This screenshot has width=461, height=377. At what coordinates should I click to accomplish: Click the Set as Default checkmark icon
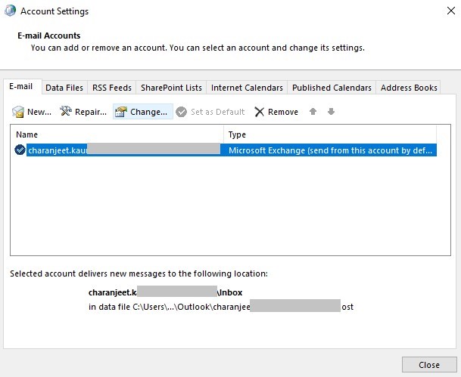coord(182,112)
